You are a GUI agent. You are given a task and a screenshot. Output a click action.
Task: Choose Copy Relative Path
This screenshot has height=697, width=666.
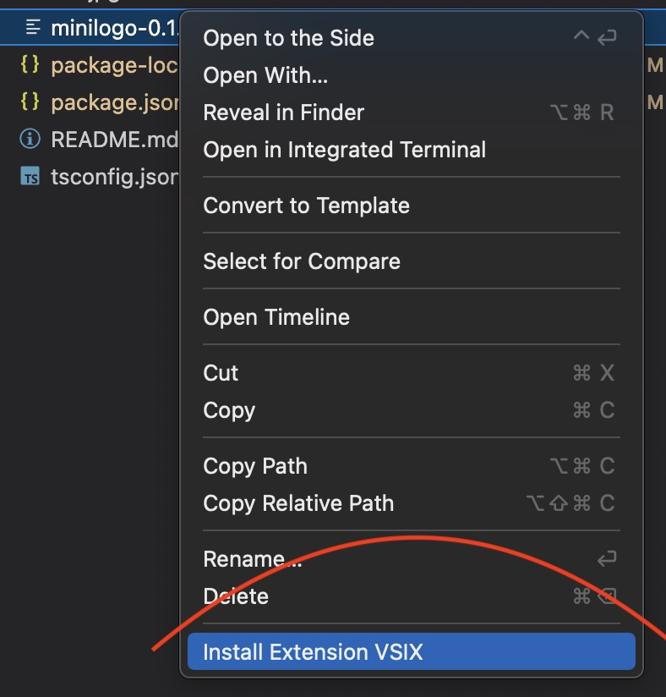tap(298, 503)
